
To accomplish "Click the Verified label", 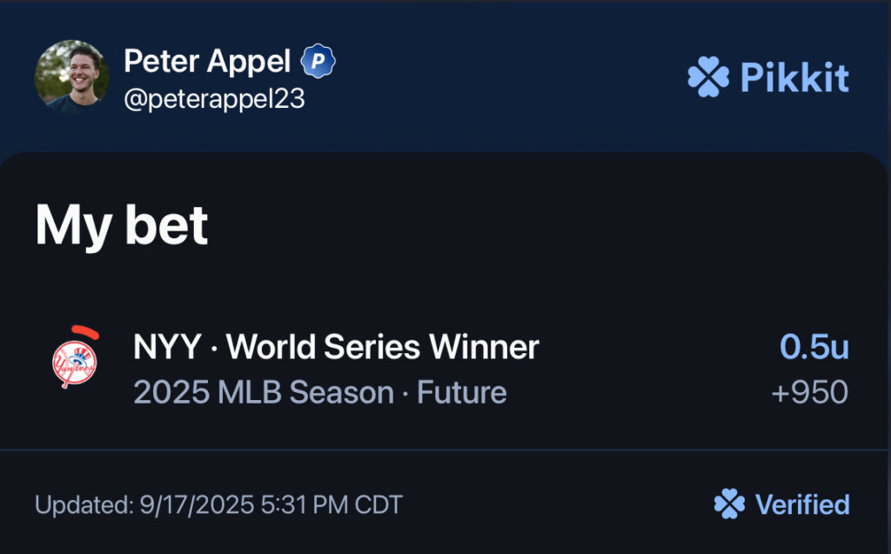I will coord(802,504).
